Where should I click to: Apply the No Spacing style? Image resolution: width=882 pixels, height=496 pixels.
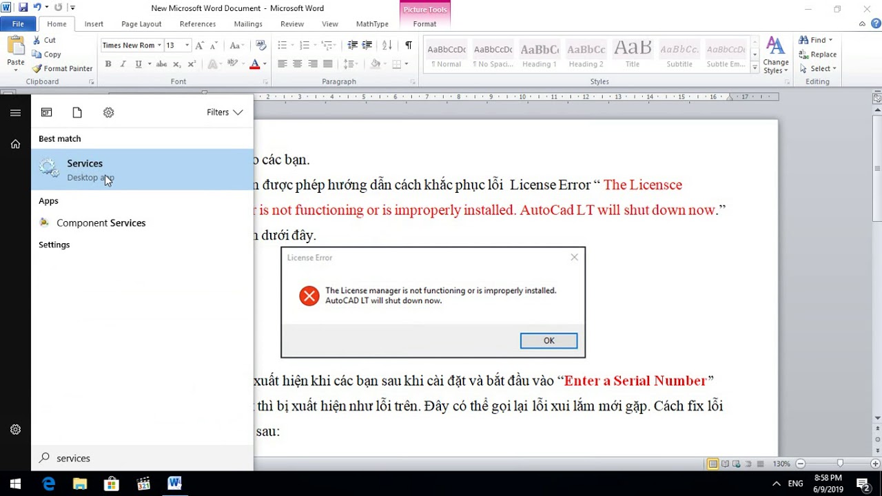tap(493, 56)
